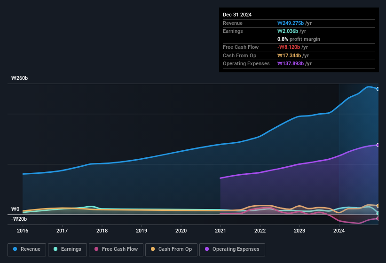Click the 2022 x-axis label
This screenshot has width=386, height=263.
click(260, 231)
